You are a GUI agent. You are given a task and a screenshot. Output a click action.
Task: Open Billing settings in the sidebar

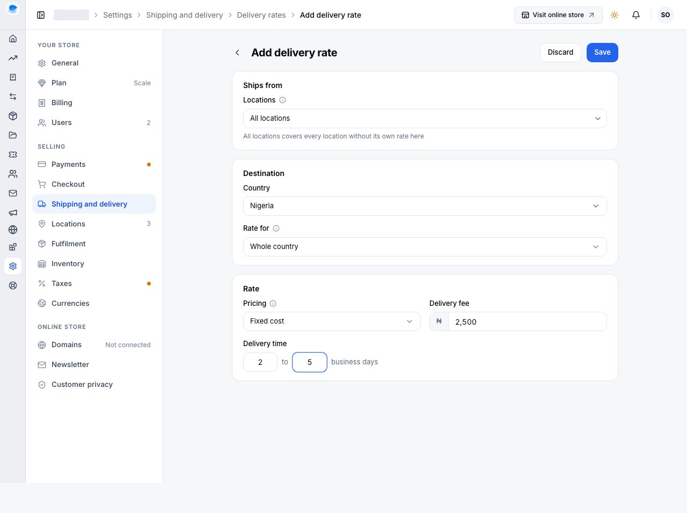tap(94, 102)
